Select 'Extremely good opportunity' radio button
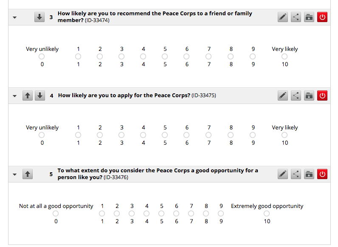338x247 pixels. click(267, 213)
